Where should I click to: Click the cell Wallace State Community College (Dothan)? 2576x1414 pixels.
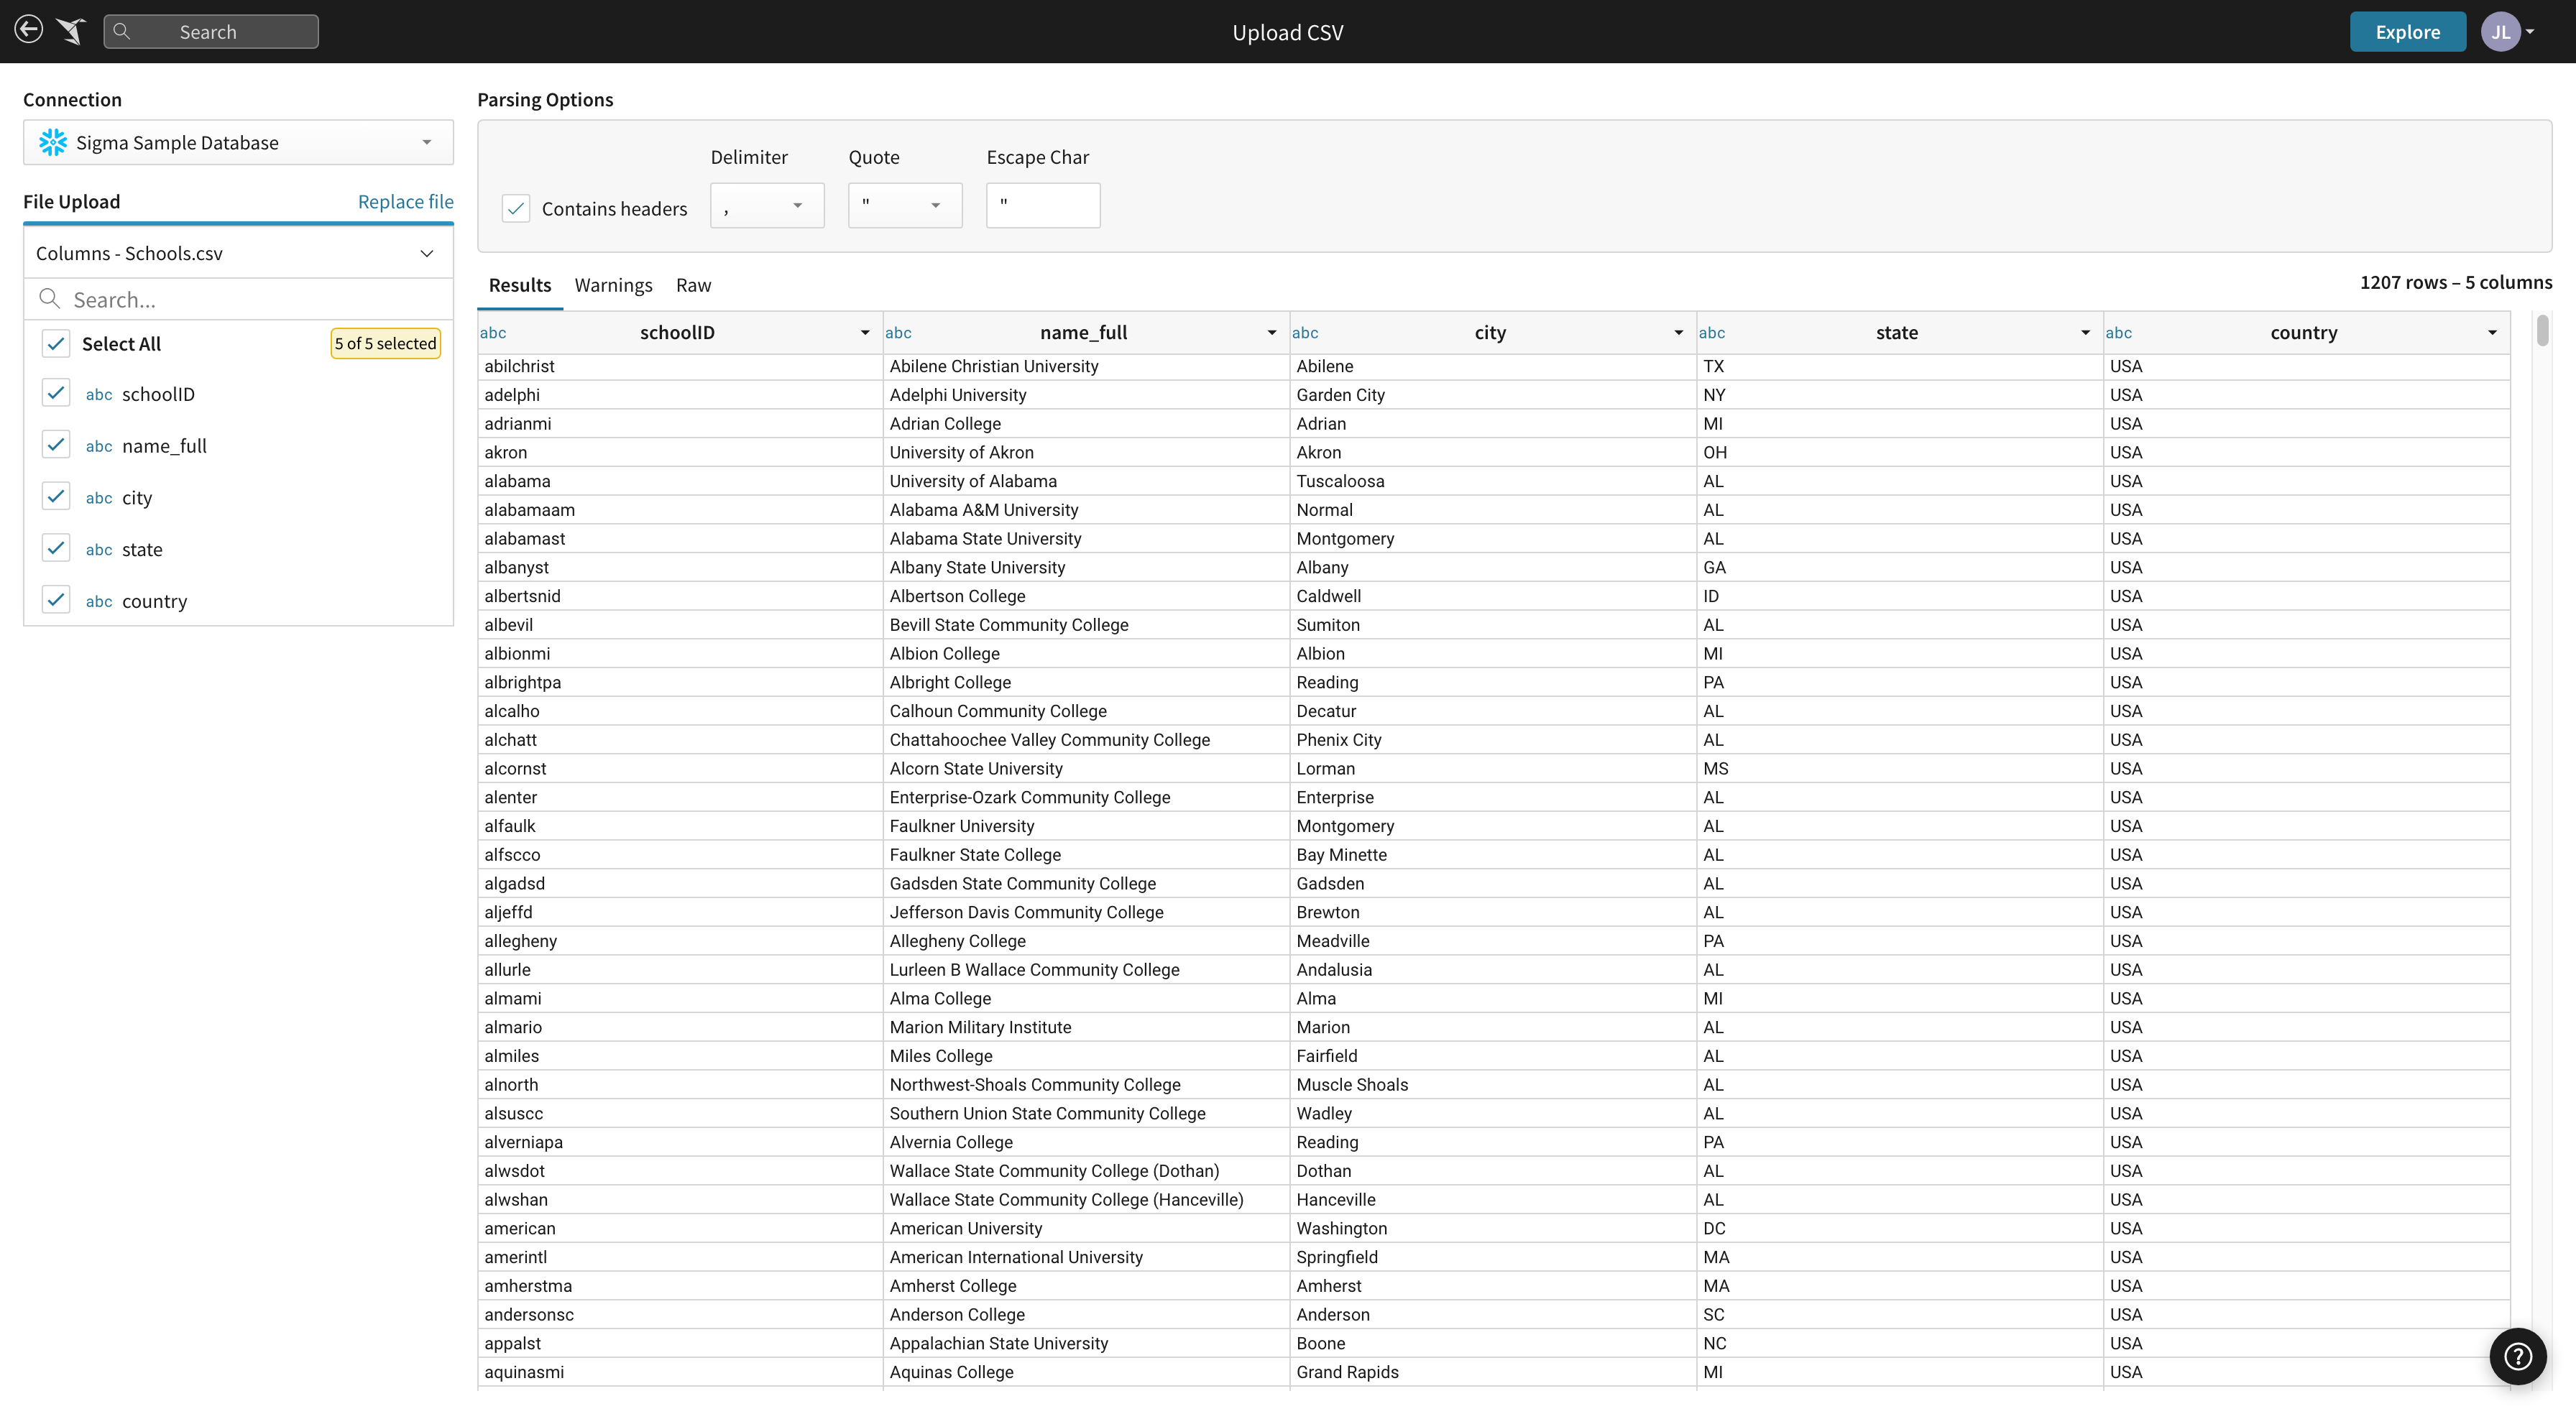click(1086, 1171)
